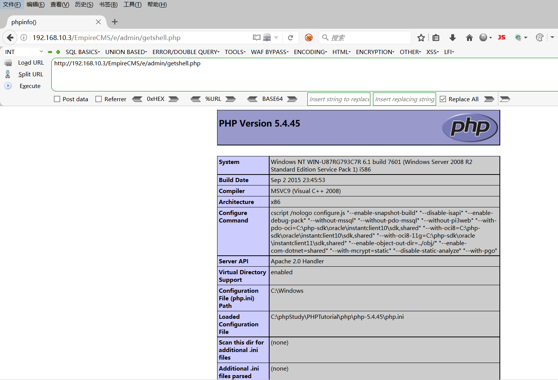
Task: Click the download arrow icon
Action: click(x=452, y=37)
